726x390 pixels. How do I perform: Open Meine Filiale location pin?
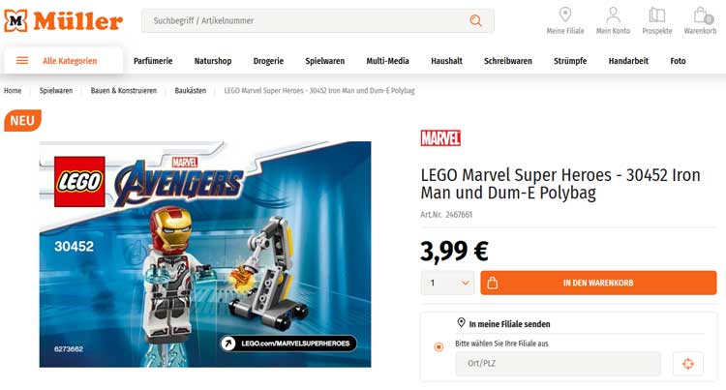click(x=565, y=15)
